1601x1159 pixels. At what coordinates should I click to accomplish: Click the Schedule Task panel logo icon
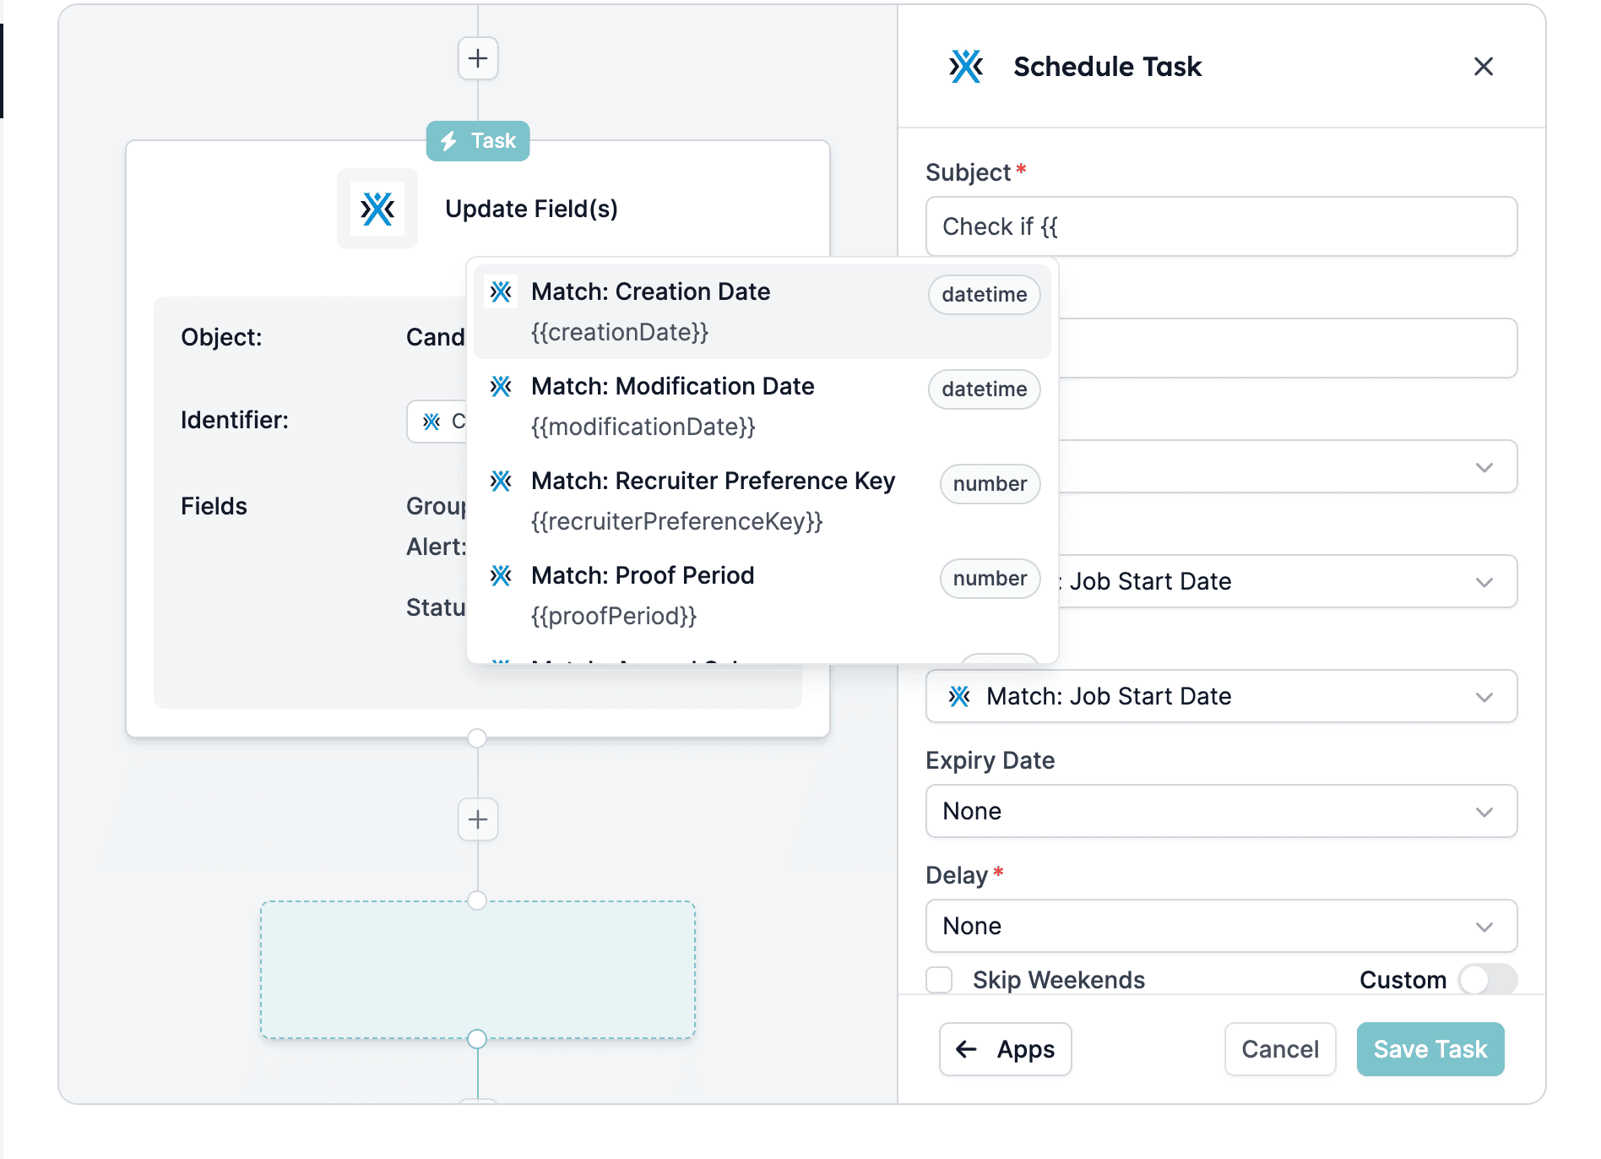[966, 67]
